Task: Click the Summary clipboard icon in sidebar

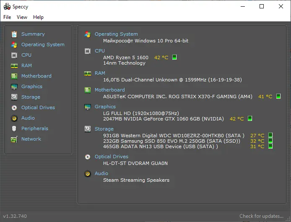Action: [14, 34]
